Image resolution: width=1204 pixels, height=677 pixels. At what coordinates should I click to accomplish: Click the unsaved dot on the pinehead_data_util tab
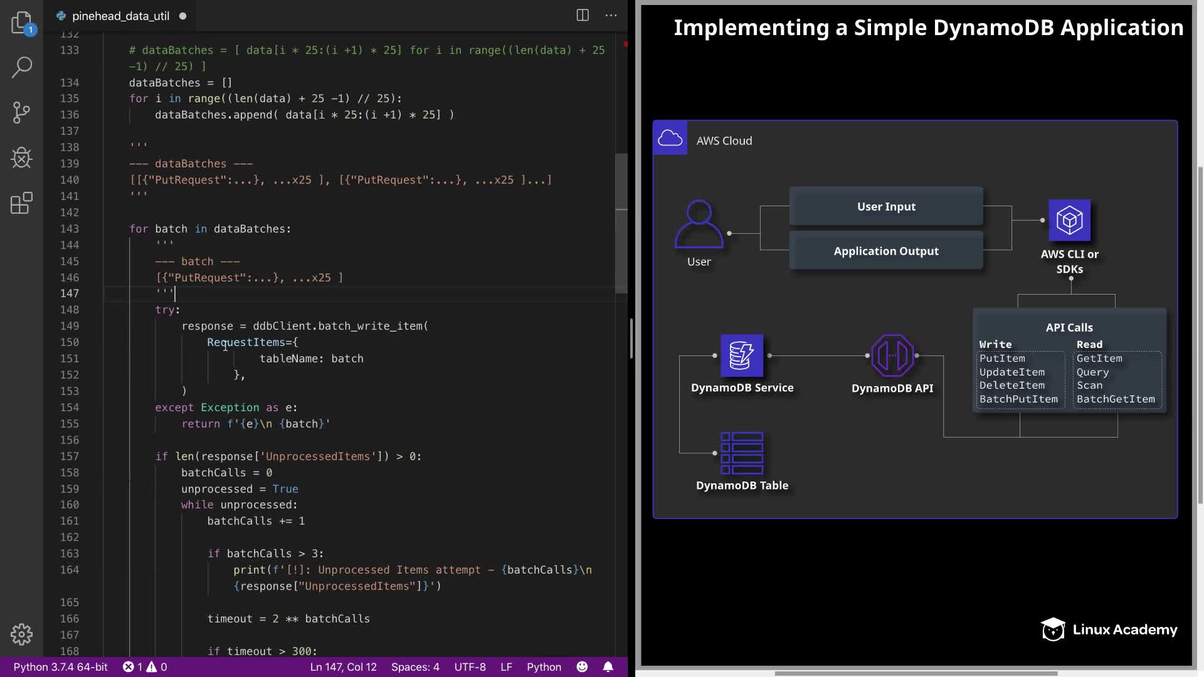pyautogui.click(x=183, y=16)
